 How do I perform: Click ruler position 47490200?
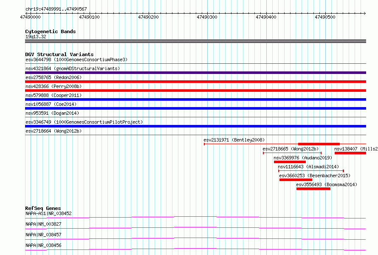[148, 17]
